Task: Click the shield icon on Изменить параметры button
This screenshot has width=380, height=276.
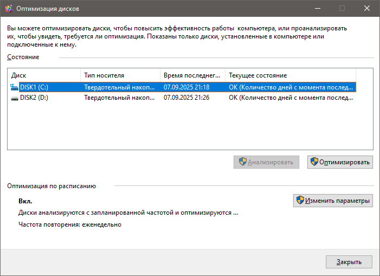Action: [300, 201]
